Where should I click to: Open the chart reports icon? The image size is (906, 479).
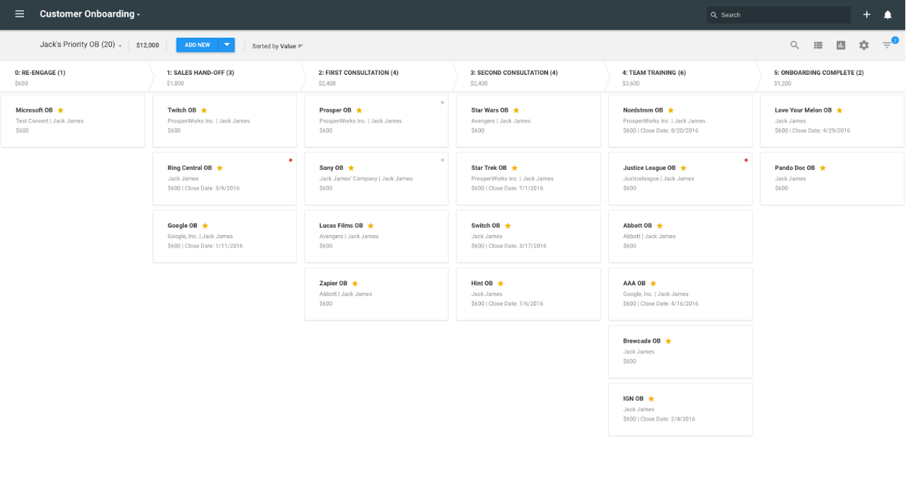841,45
